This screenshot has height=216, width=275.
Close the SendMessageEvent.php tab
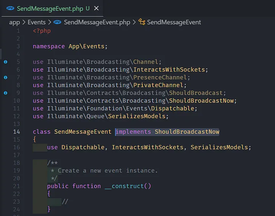coord(96,8)
